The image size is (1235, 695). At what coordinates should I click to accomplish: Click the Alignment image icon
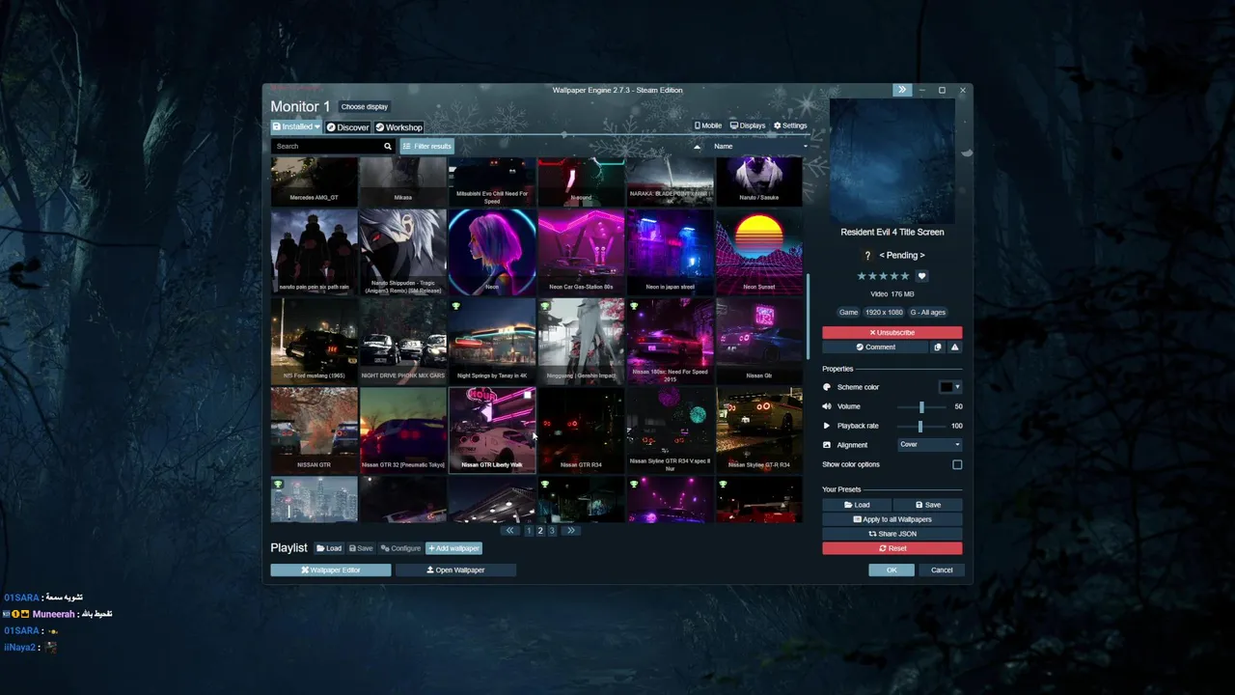tap(827, 445)
